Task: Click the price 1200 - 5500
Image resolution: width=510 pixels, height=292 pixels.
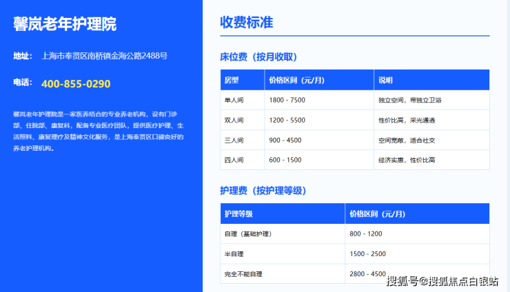Action: coord(287,121)
